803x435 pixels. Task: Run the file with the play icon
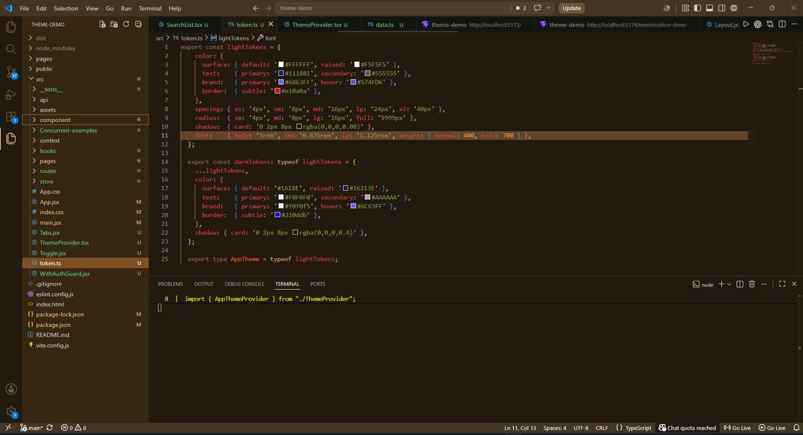pos(745,24)
